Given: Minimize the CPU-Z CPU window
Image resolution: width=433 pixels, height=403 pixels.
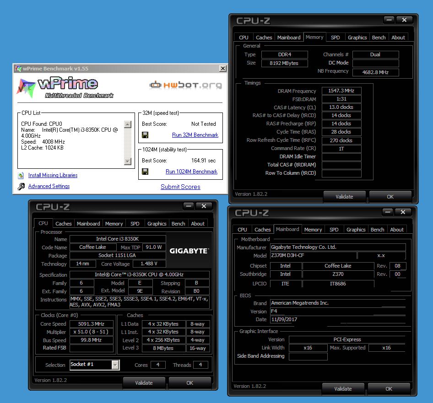Looking at the screenshot, I should 189,206.
